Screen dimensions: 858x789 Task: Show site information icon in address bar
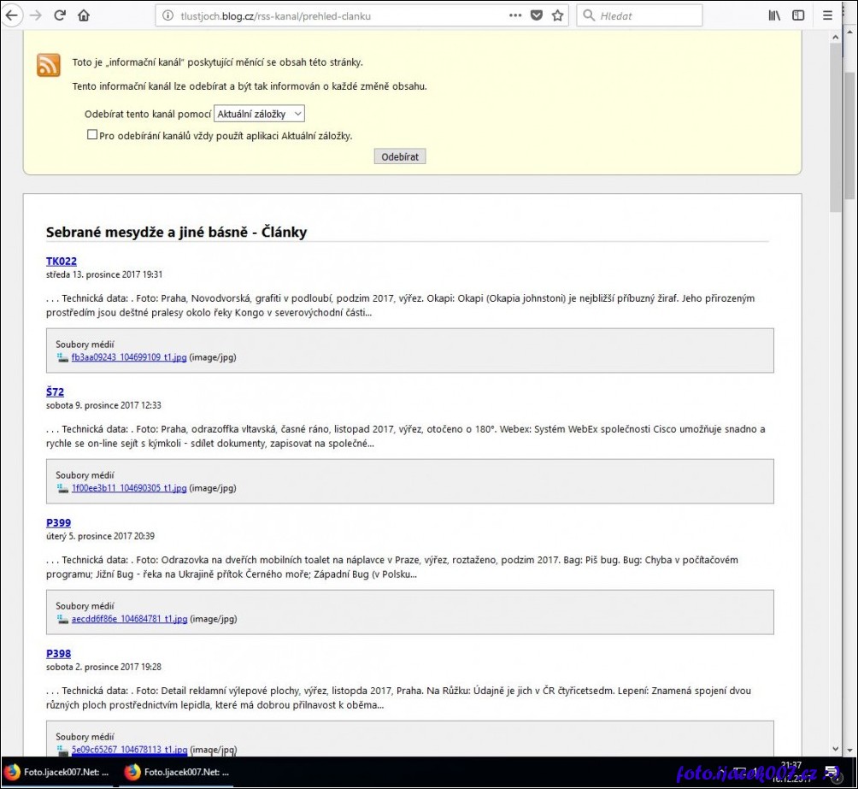[167, 15]
